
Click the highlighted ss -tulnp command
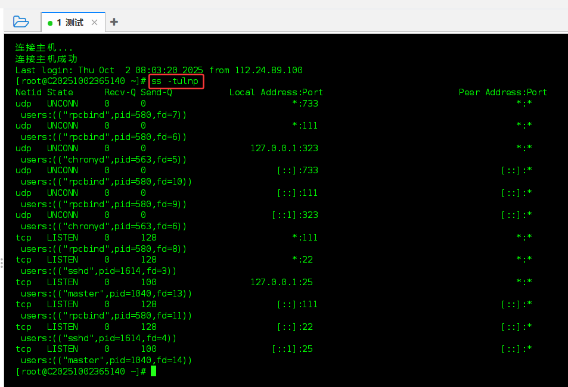pyautogui.click(x=175, y=81)
